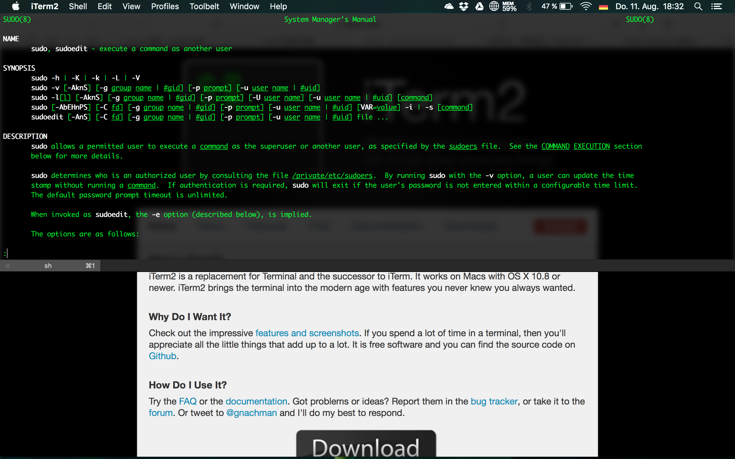Close the sh tab with X icon
Viewport: 735px width, 459px height.
[7, 266]
